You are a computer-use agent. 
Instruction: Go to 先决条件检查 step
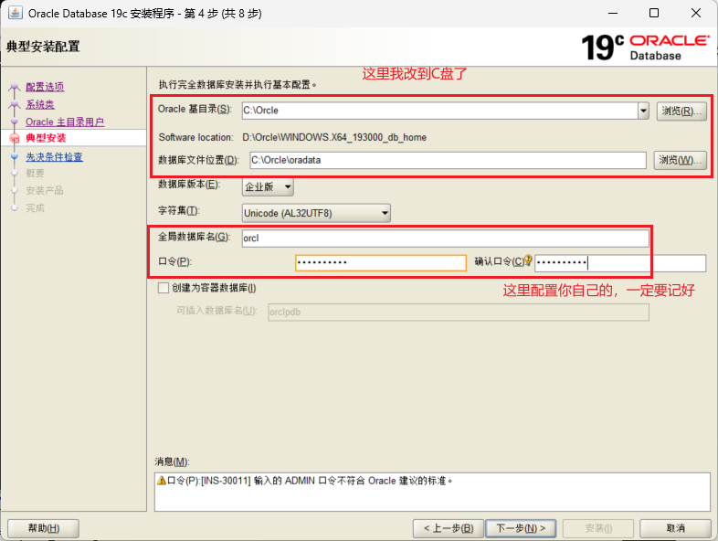[x=54, y=156]
